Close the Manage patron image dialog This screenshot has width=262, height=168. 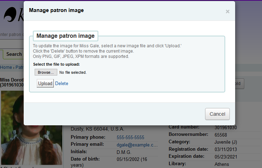[227, 12]
